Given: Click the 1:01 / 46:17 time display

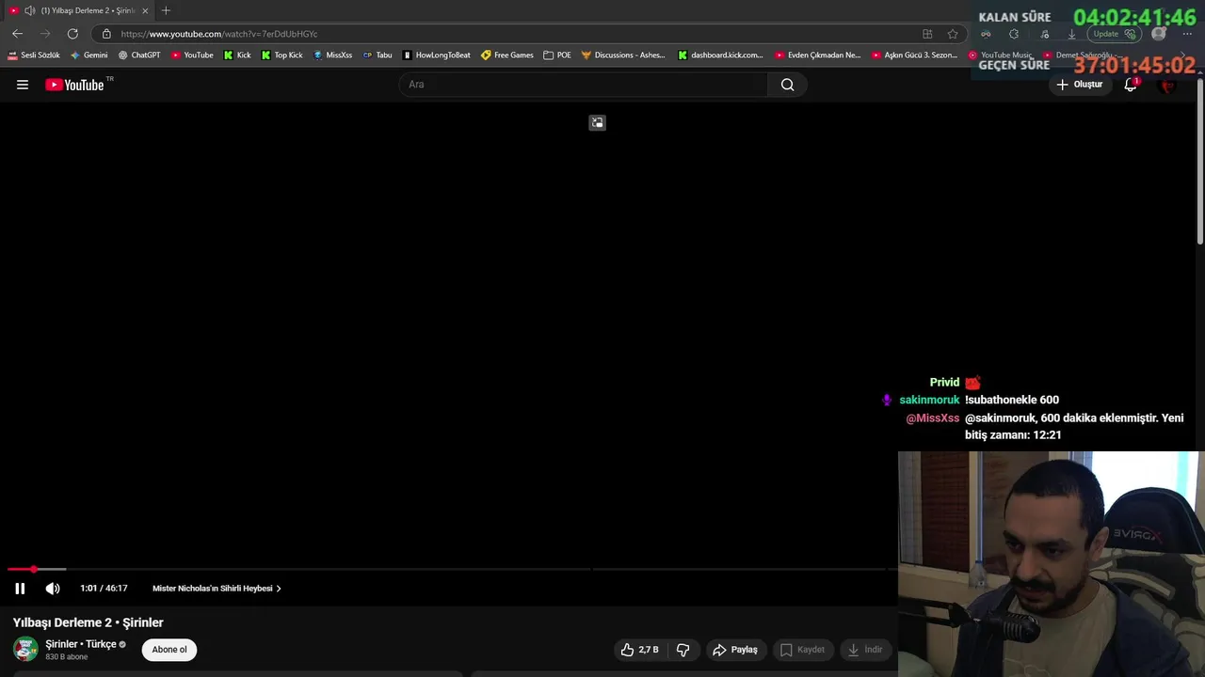Looking at the screenshot, I should [x=104, y=589].
